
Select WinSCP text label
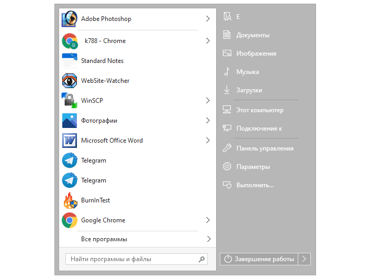(92, 101)
